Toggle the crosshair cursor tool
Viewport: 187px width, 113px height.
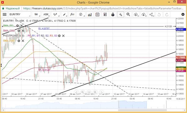120,15
